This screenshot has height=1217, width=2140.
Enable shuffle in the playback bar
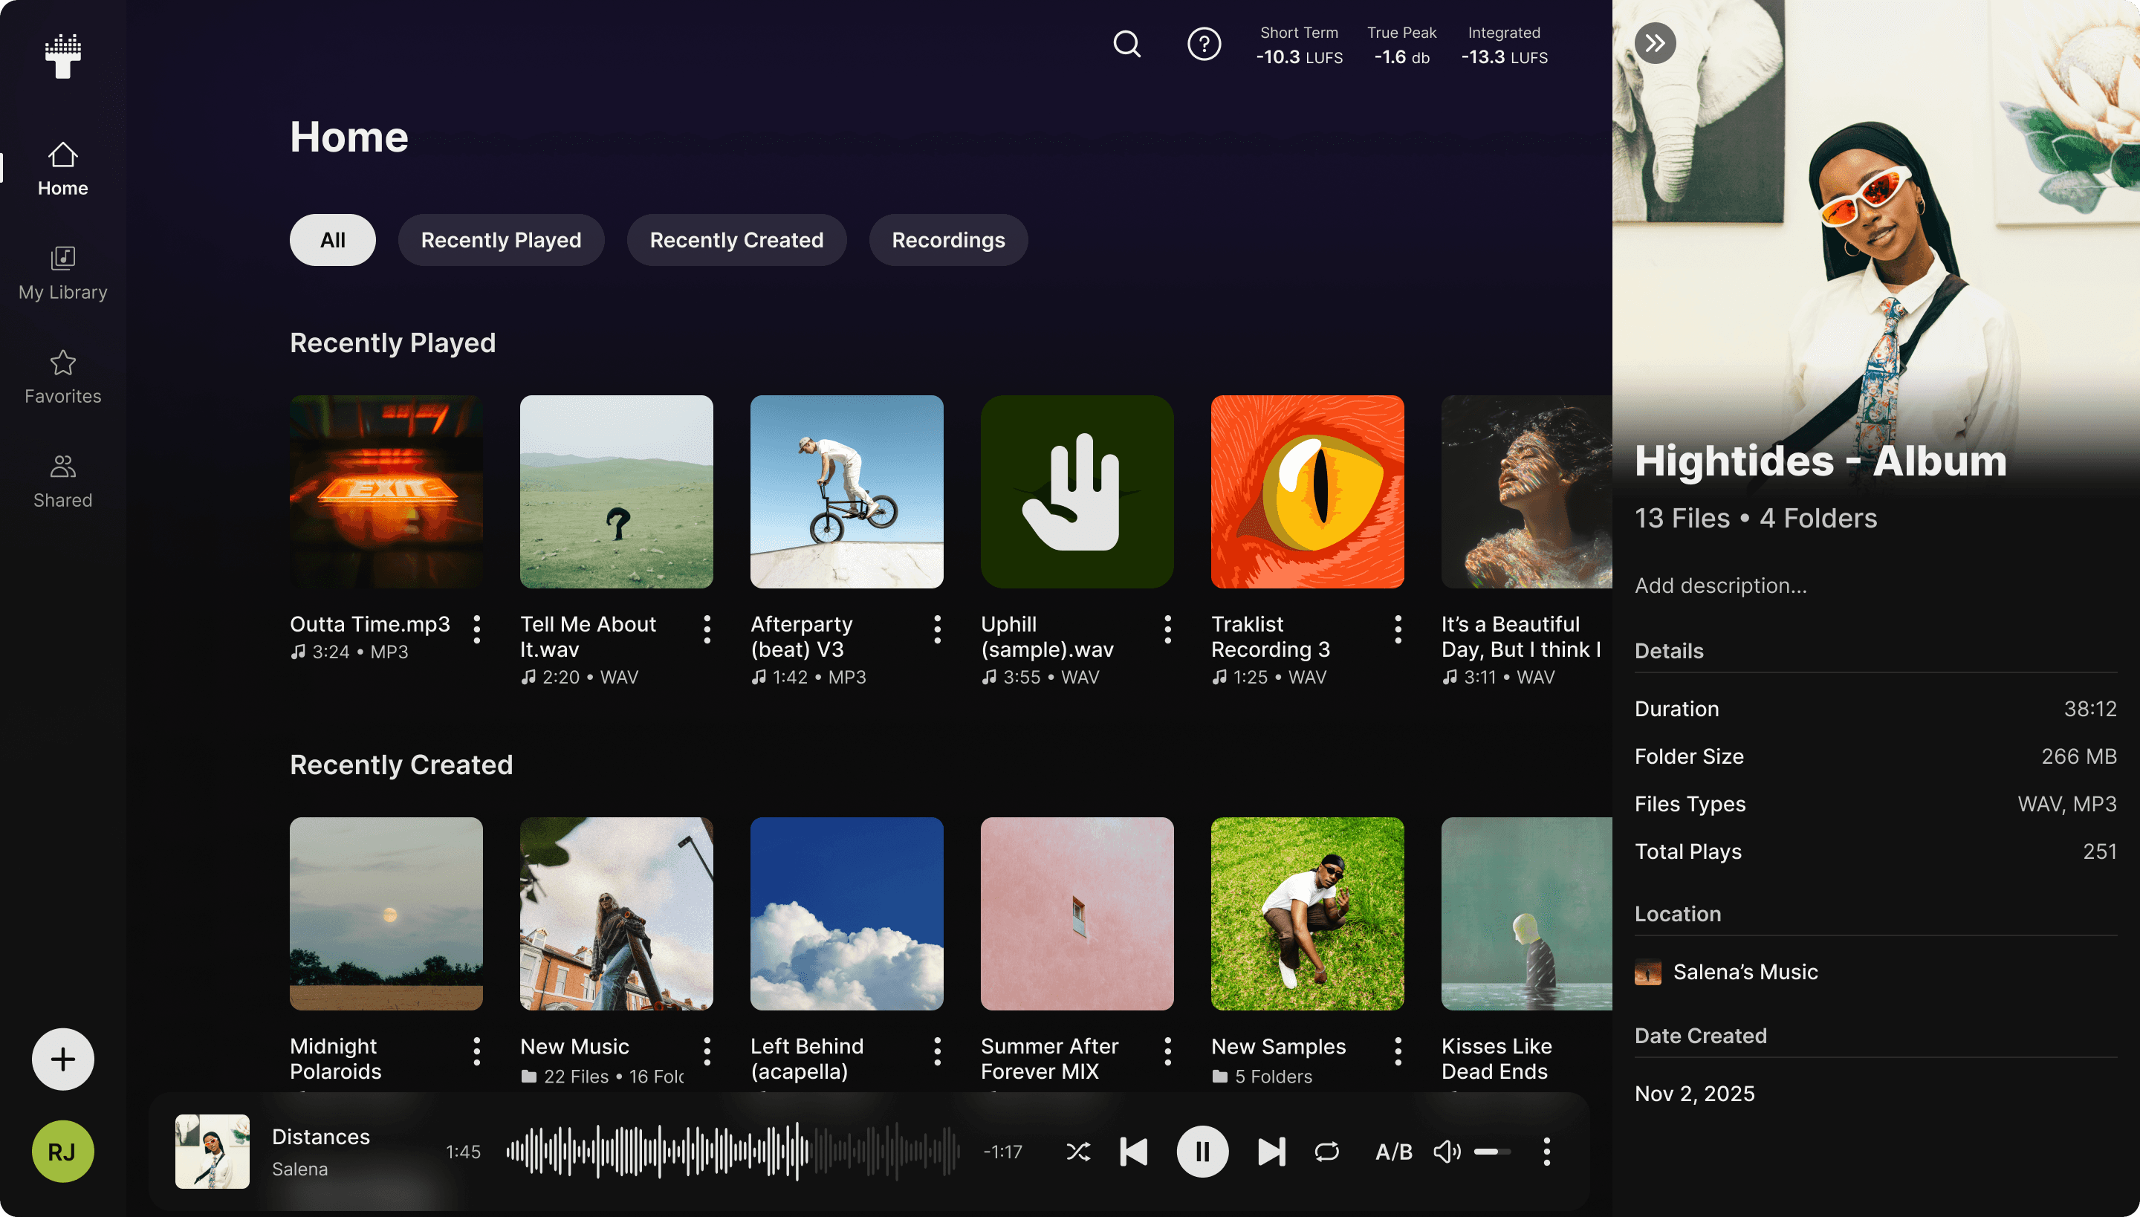1078,1151
